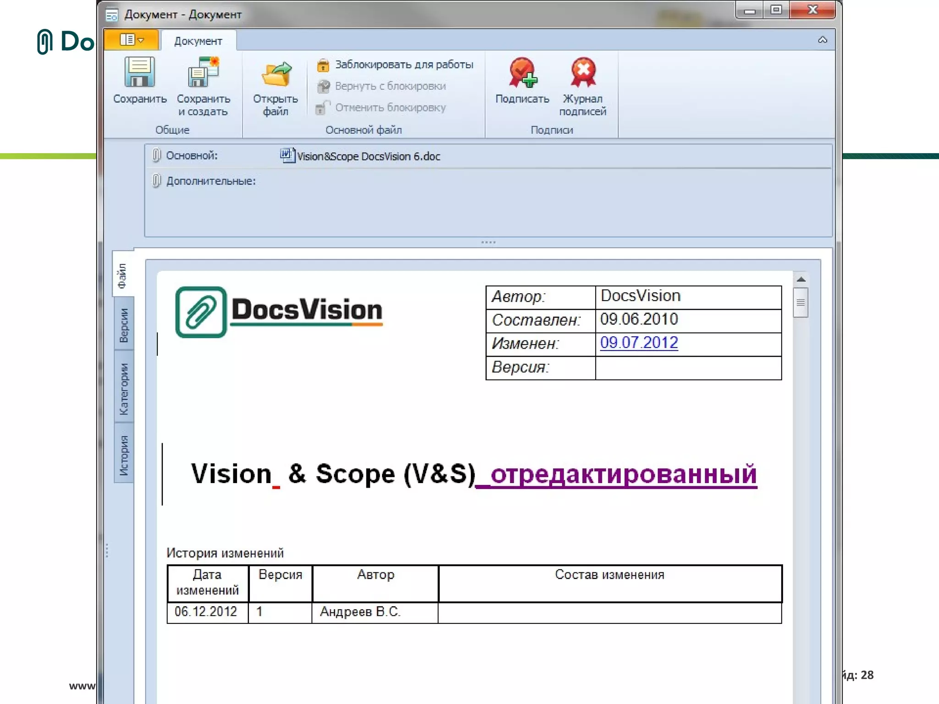Maximize the Документ window

776,10
